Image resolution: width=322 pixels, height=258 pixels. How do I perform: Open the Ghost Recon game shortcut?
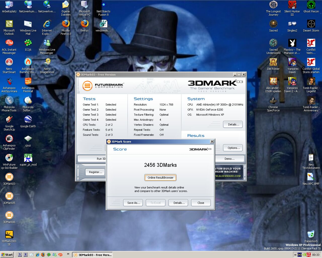(311, 7)
